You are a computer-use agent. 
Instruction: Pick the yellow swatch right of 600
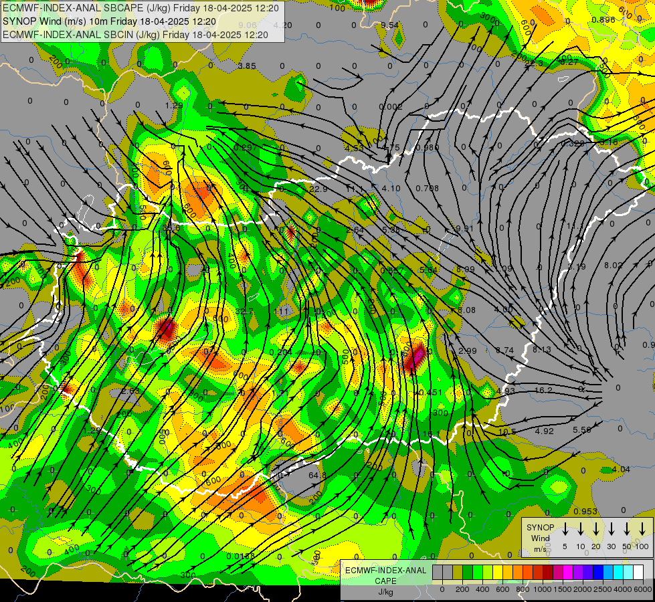tap(508, 573)
